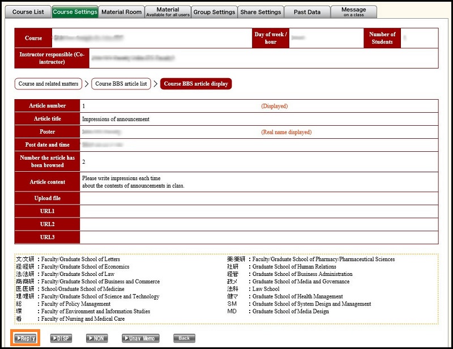Open the Past Data tab
This screenshot has width=453, height=349.
[307, 12]
